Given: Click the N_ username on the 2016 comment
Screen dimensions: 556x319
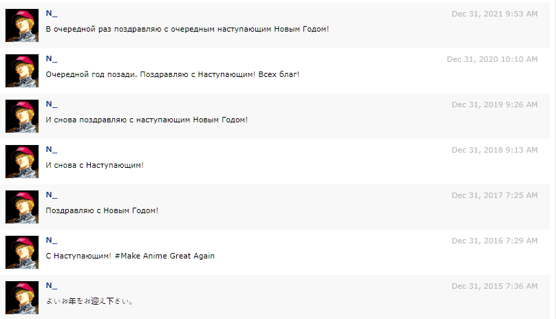Looking at the screenshot, I should coord(52,241).
